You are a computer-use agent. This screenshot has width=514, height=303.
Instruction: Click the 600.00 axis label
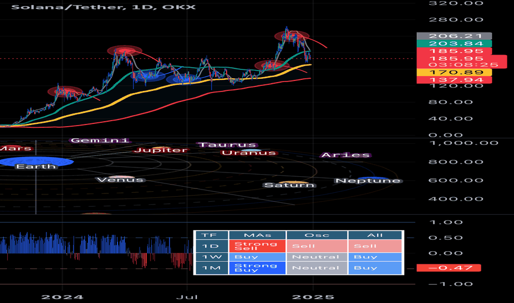456,181
